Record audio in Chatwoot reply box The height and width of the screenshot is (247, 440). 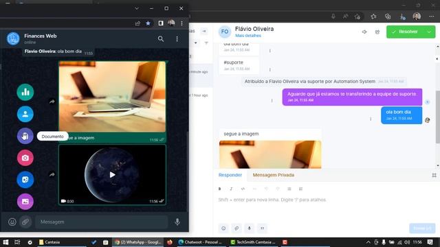coord(249,228)
